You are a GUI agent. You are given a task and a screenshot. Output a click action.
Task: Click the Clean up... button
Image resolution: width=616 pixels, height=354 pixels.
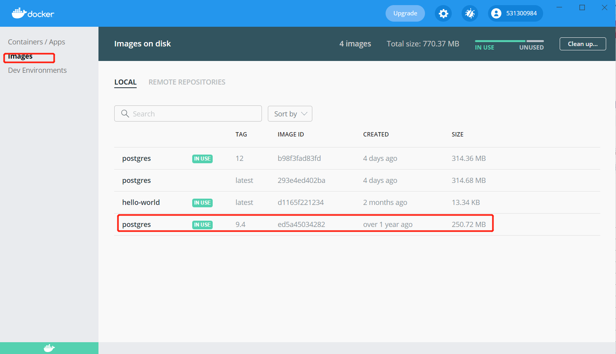583,44
